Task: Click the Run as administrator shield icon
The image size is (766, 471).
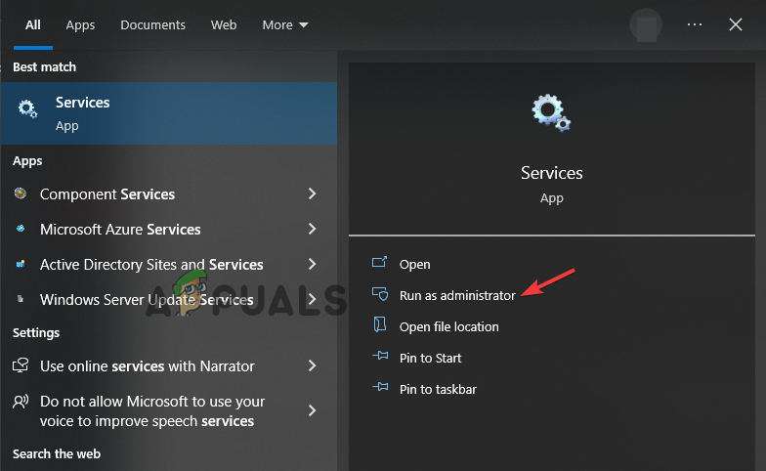Action: pyautogui.click(x=379, y=293)
